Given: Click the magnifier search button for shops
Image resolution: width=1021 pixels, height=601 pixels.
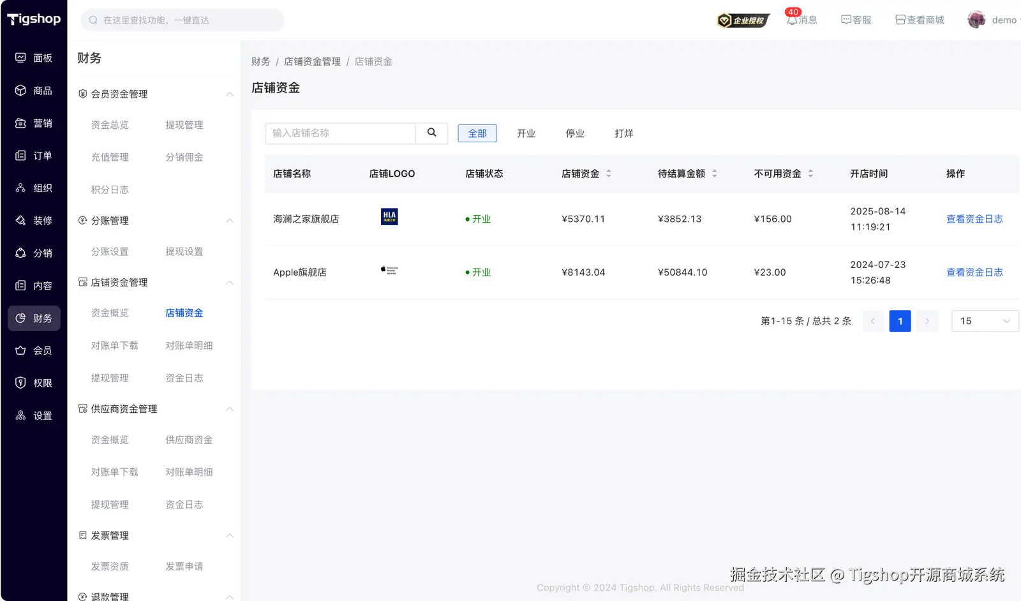Looking at the screenshot, I should [x=431, y=133].
